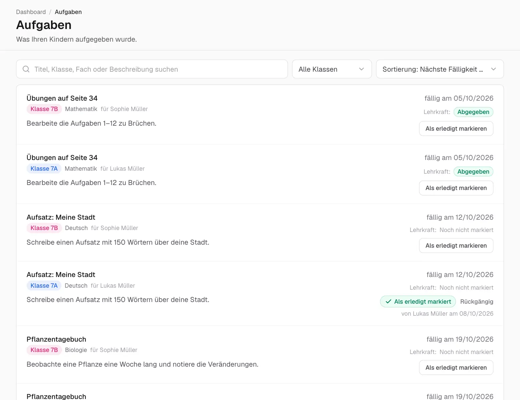Click 'fällig am 12/10/2026' for Sophie's Aufsatz
The image size is (520, 400).
click(x=460, y=217)
